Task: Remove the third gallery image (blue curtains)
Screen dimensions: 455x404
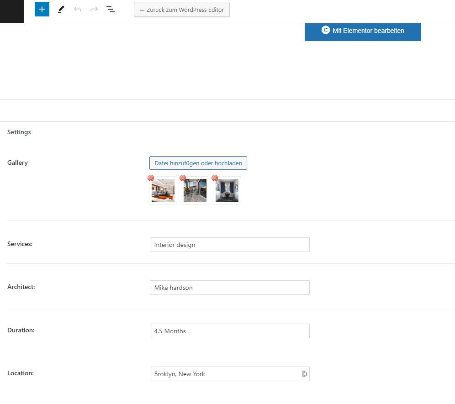Action: coord(214,178)
